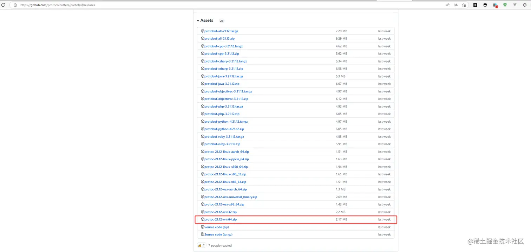Image resolution: width=531 pixels, height=252 pixels.
Task: Download protobuf-all-21.12.tar.gz
Action: [221, 31]
